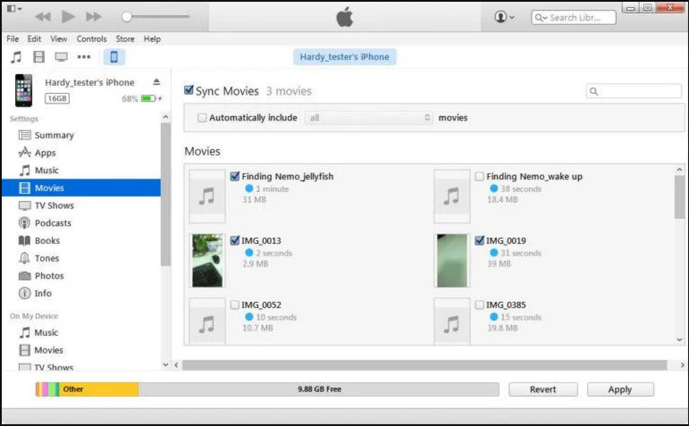Open the mini player menu icon top-left
Screen dimensions: 689x426
point(14,8)
